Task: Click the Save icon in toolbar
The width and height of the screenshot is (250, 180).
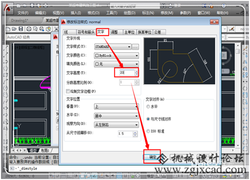Action: pyautogui.click(x=21, y=29)
